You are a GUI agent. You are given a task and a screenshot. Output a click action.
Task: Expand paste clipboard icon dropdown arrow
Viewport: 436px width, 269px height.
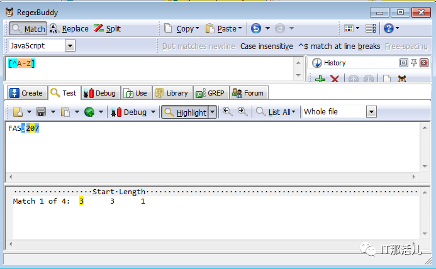click(77, 112)
